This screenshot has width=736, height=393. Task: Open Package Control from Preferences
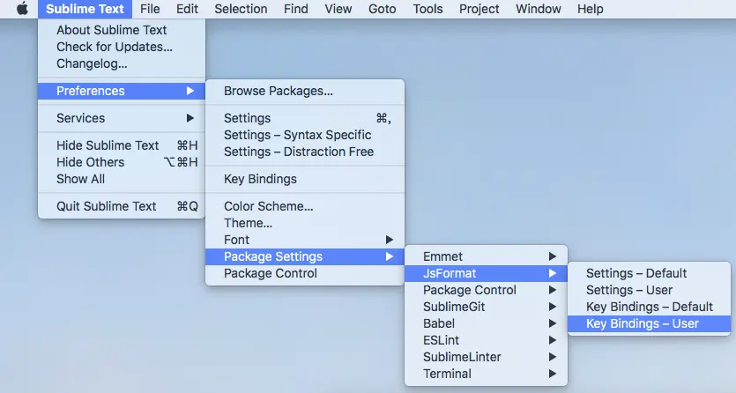coord(270,273)
